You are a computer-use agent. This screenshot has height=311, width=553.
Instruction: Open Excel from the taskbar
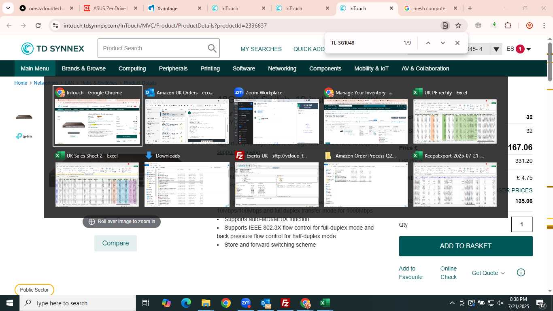click(325, 303)
